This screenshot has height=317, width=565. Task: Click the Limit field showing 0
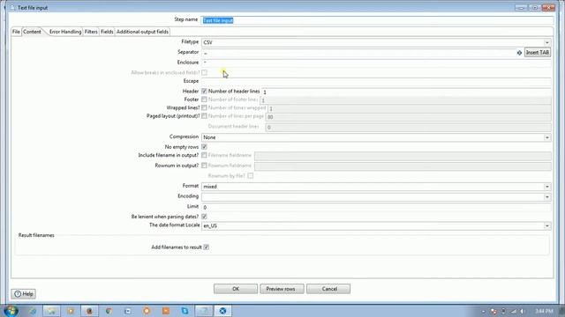click(376, 208)
